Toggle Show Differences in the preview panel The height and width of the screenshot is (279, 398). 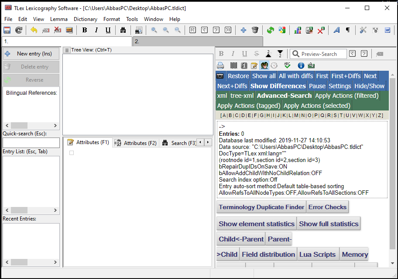278,86
